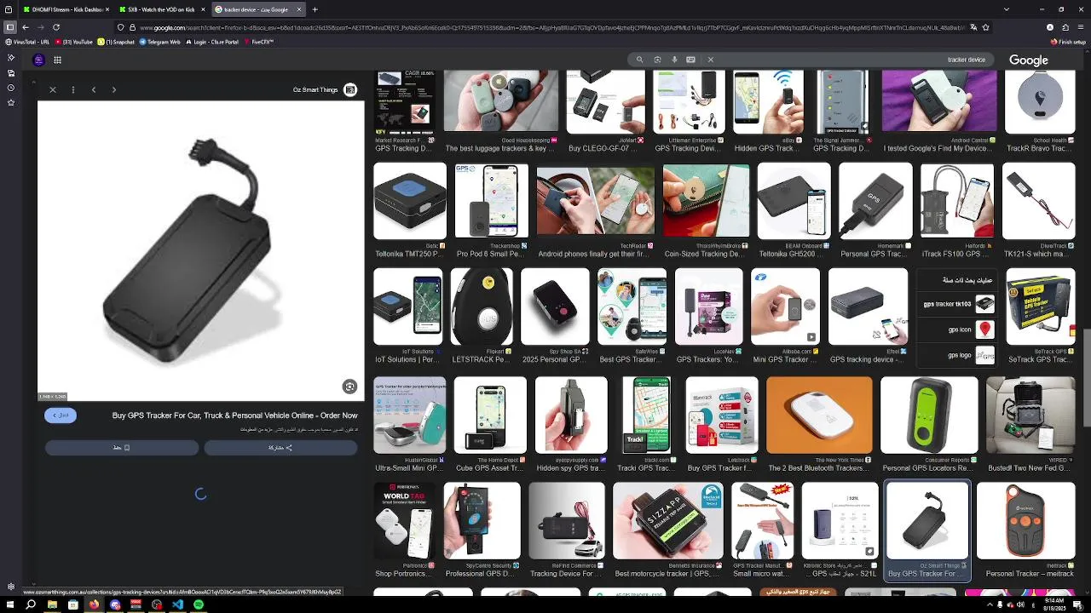Open the 'Buy GPS Tracker For Car, Truck' title link
Viewport: 1091px width, 613px height.
click(235, 415)
